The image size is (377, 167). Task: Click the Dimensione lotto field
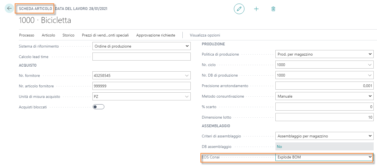point(324,117)
